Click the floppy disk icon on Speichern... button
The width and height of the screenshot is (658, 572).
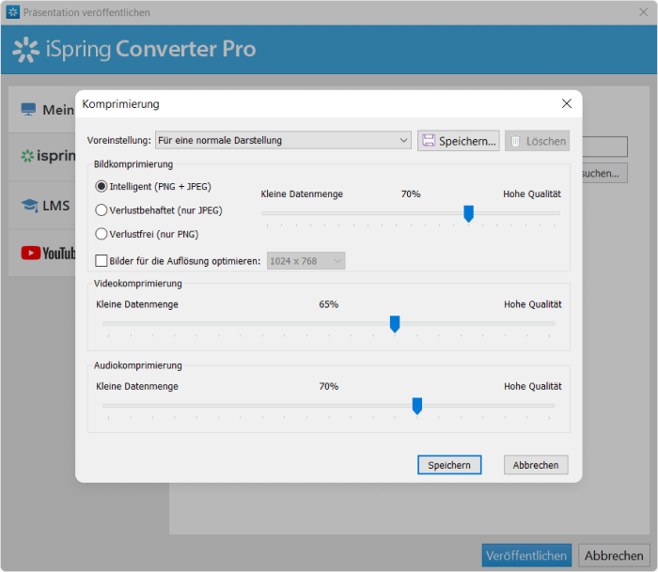(x=429, y=141)
